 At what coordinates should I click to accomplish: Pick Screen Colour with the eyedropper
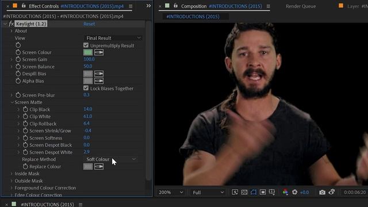pyautogui.click(x=99, y=52)
